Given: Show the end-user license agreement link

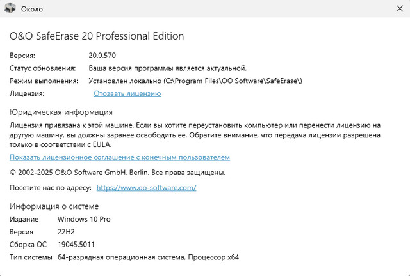Looking at the screenshot, I should click(x=119, y=157).
